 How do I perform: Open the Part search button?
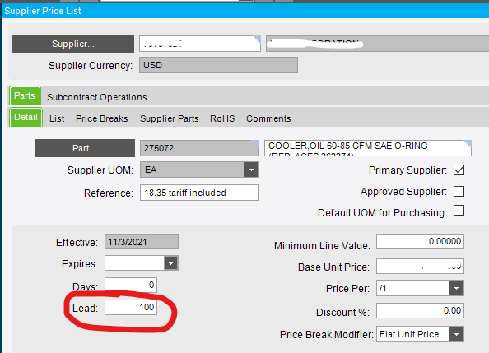[85, 148]
